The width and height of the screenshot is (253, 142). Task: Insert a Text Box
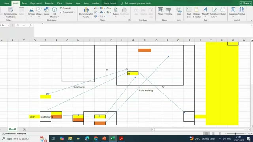click(x=189, y=12)
